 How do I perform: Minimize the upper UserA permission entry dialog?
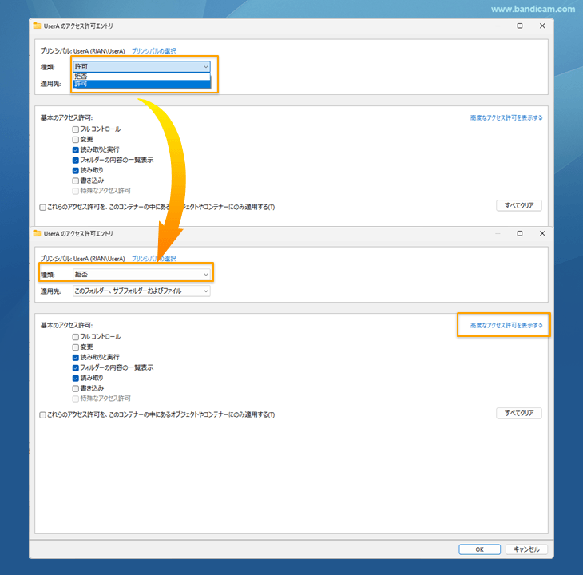[x=497, y=26]
